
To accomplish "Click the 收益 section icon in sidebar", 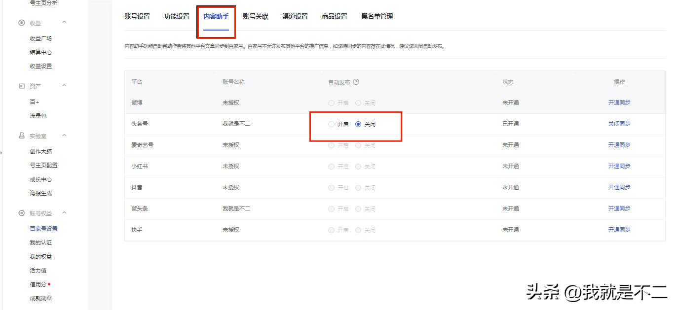I will click(x=21, y=23).
